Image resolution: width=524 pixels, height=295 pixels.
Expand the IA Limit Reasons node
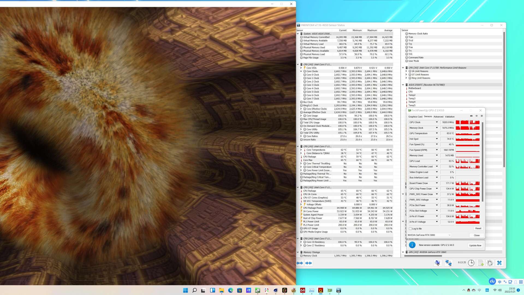tap(406, 71)
